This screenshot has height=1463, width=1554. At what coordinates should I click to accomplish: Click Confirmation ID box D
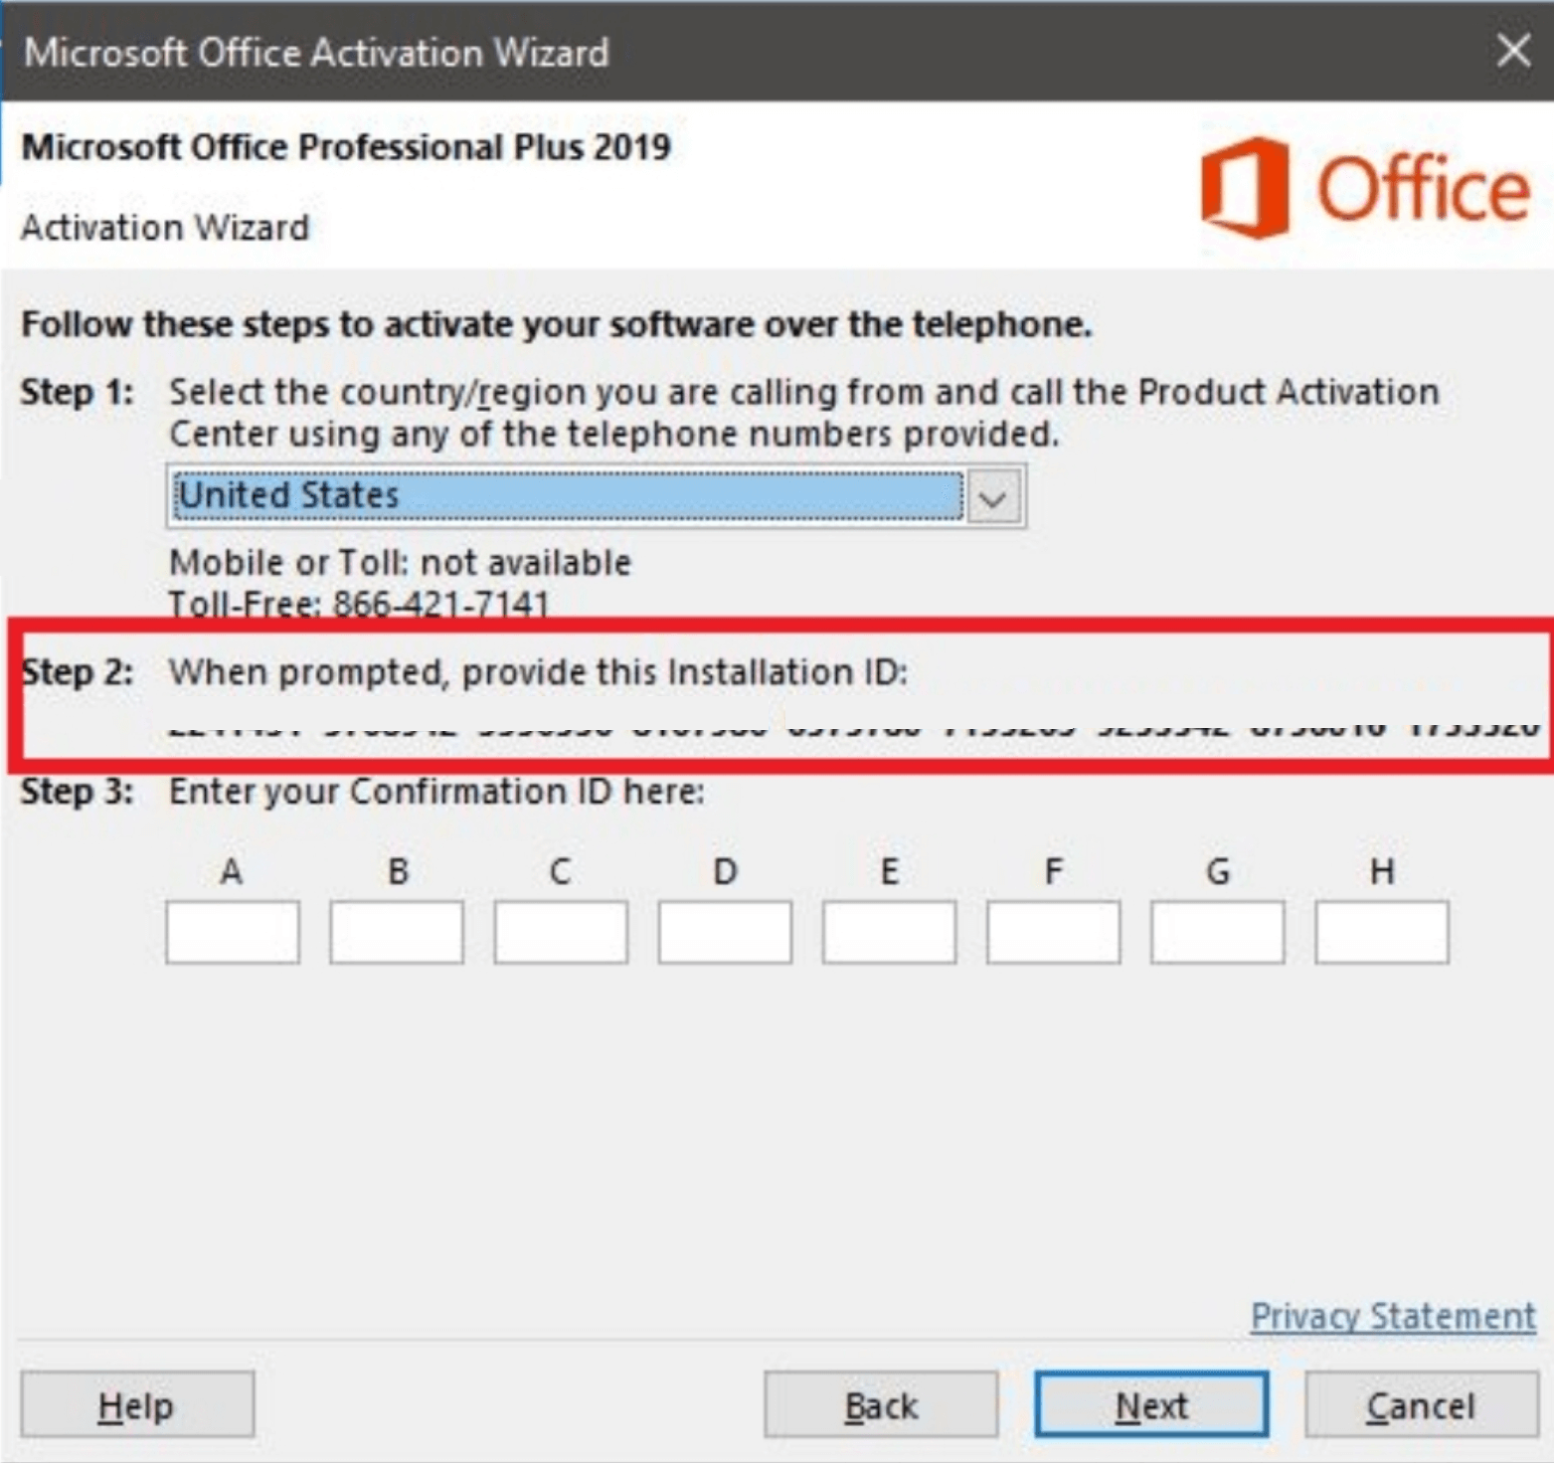point(725,932)
